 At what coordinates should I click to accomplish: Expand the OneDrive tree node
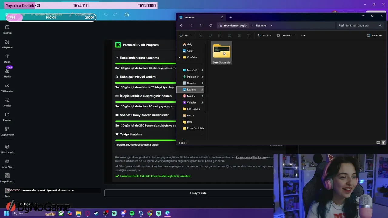pyautogui.click(x=179, y=57)
